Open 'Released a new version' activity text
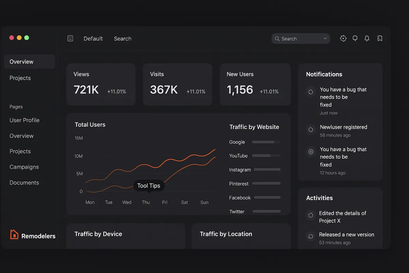 click(x=347, y=234)
